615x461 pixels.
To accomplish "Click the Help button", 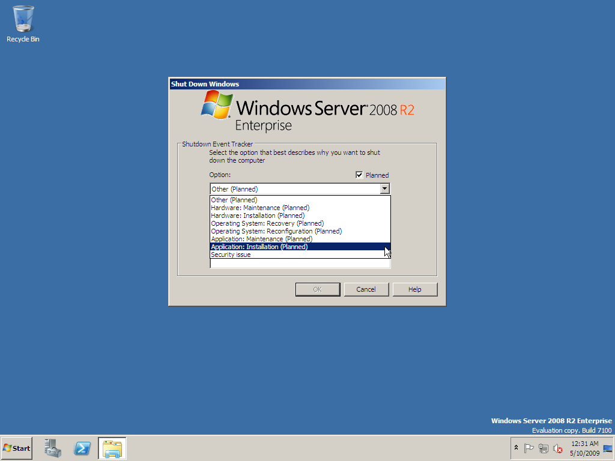I will click(414, 289).
